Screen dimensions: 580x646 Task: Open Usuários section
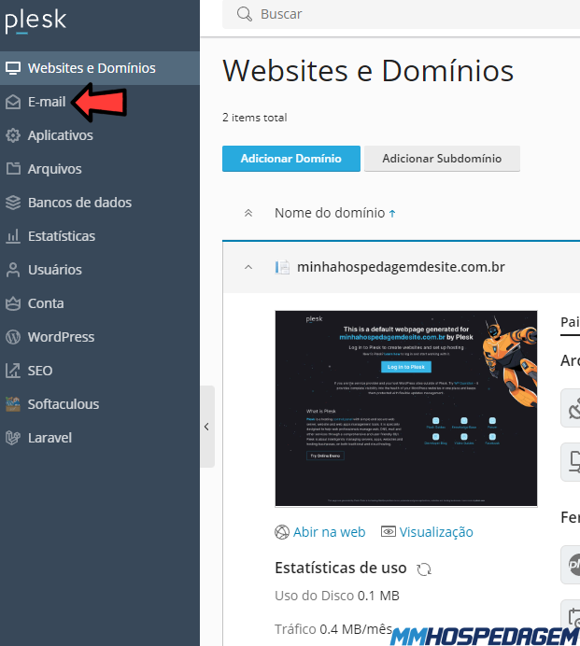click(100, 270)
